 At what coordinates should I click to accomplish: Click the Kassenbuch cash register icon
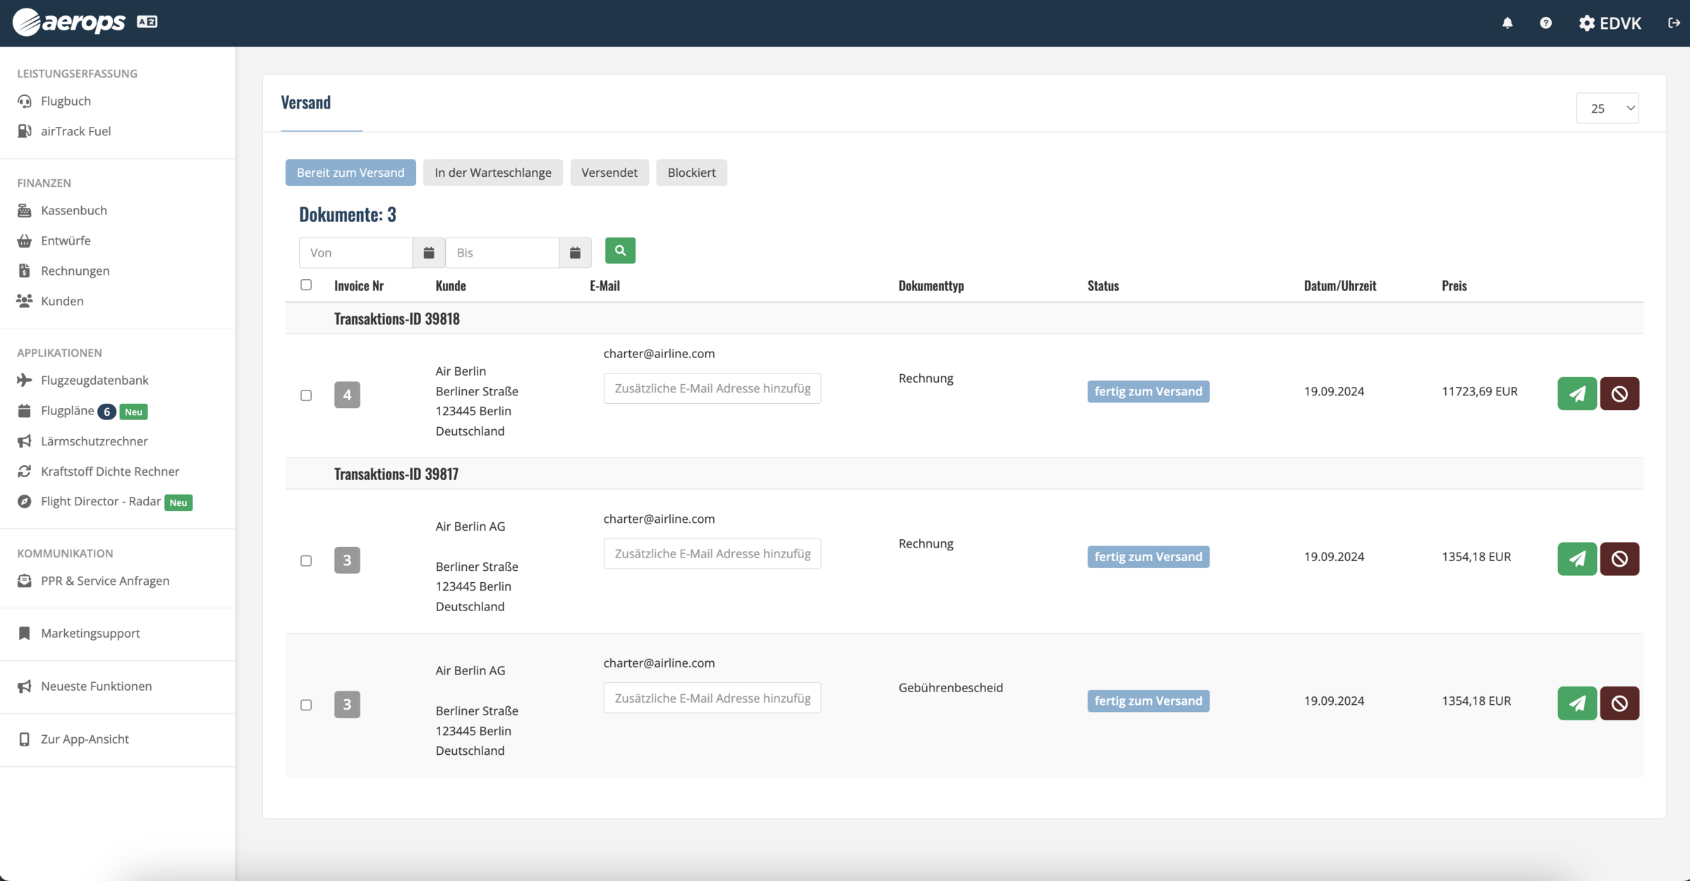[25, 211]
